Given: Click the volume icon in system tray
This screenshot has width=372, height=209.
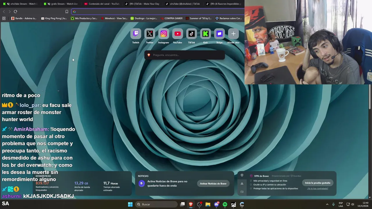Looking at the screenshot, I should [x=353, y=204].
